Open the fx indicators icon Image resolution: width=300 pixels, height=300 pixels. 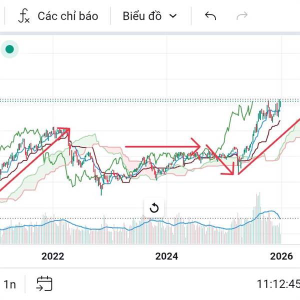[x=23, y=16]
